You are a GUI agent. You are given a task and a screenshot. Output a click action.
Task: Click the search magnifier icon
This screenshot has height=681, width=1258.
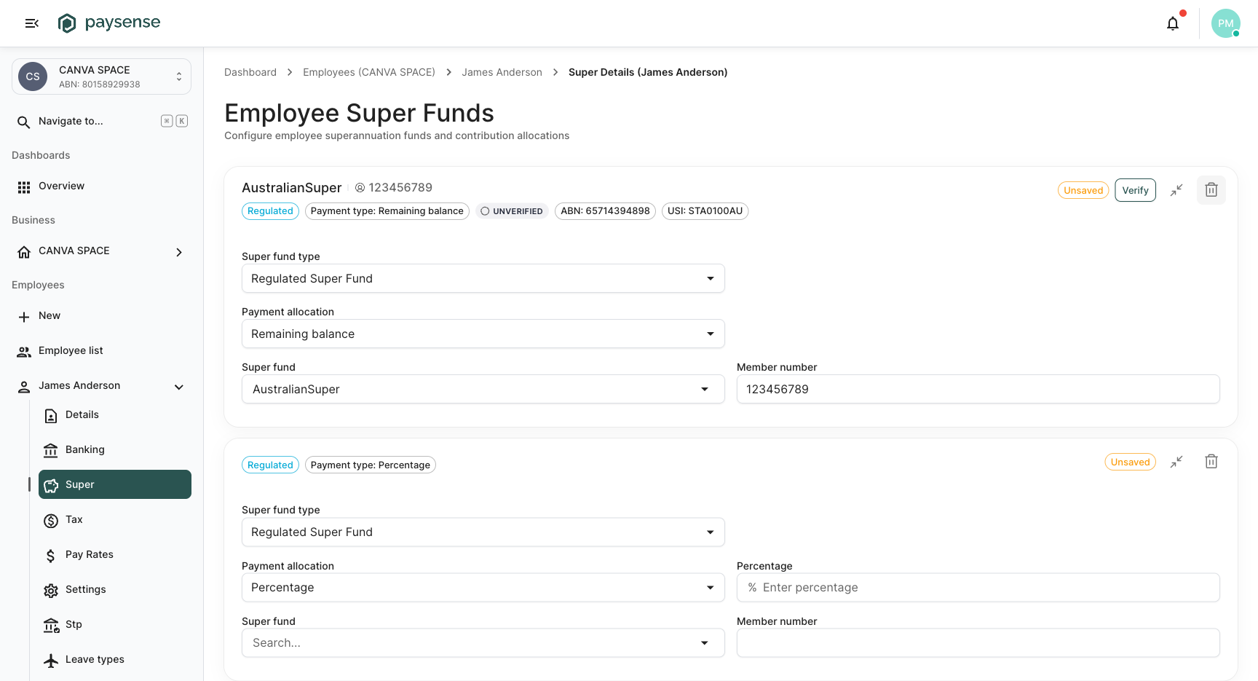coord(24,122)
